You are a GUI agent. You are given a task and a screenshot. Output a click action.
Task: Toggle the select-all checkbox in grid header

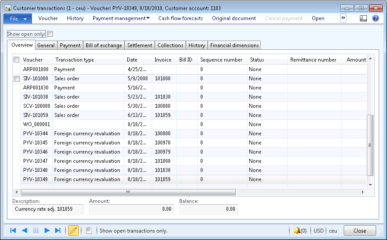tap(16, 60)
